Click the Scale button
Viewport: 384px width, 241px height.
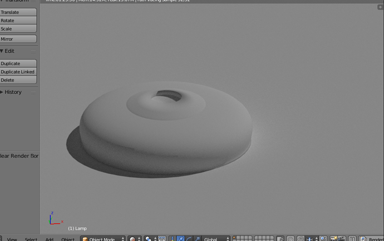pyautogui.click(x=18, y=29)
